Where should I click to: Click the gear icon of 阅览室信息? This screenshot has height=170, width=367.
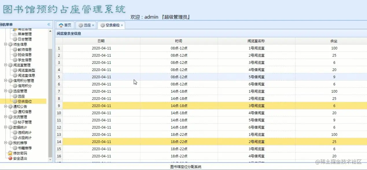15,76
